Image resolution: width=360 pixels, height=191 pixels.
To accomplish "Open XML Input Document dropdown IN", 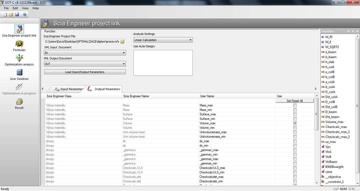I will 85,53.
